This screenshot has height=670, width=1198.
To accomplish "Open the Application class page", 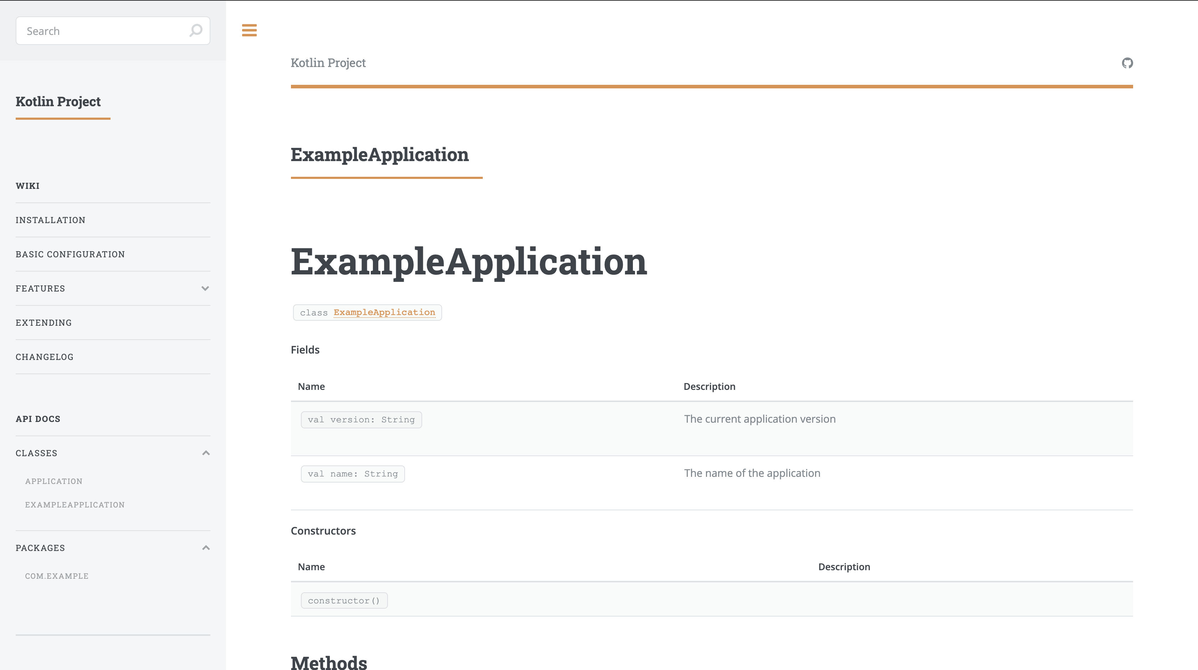I will point(54,481).
